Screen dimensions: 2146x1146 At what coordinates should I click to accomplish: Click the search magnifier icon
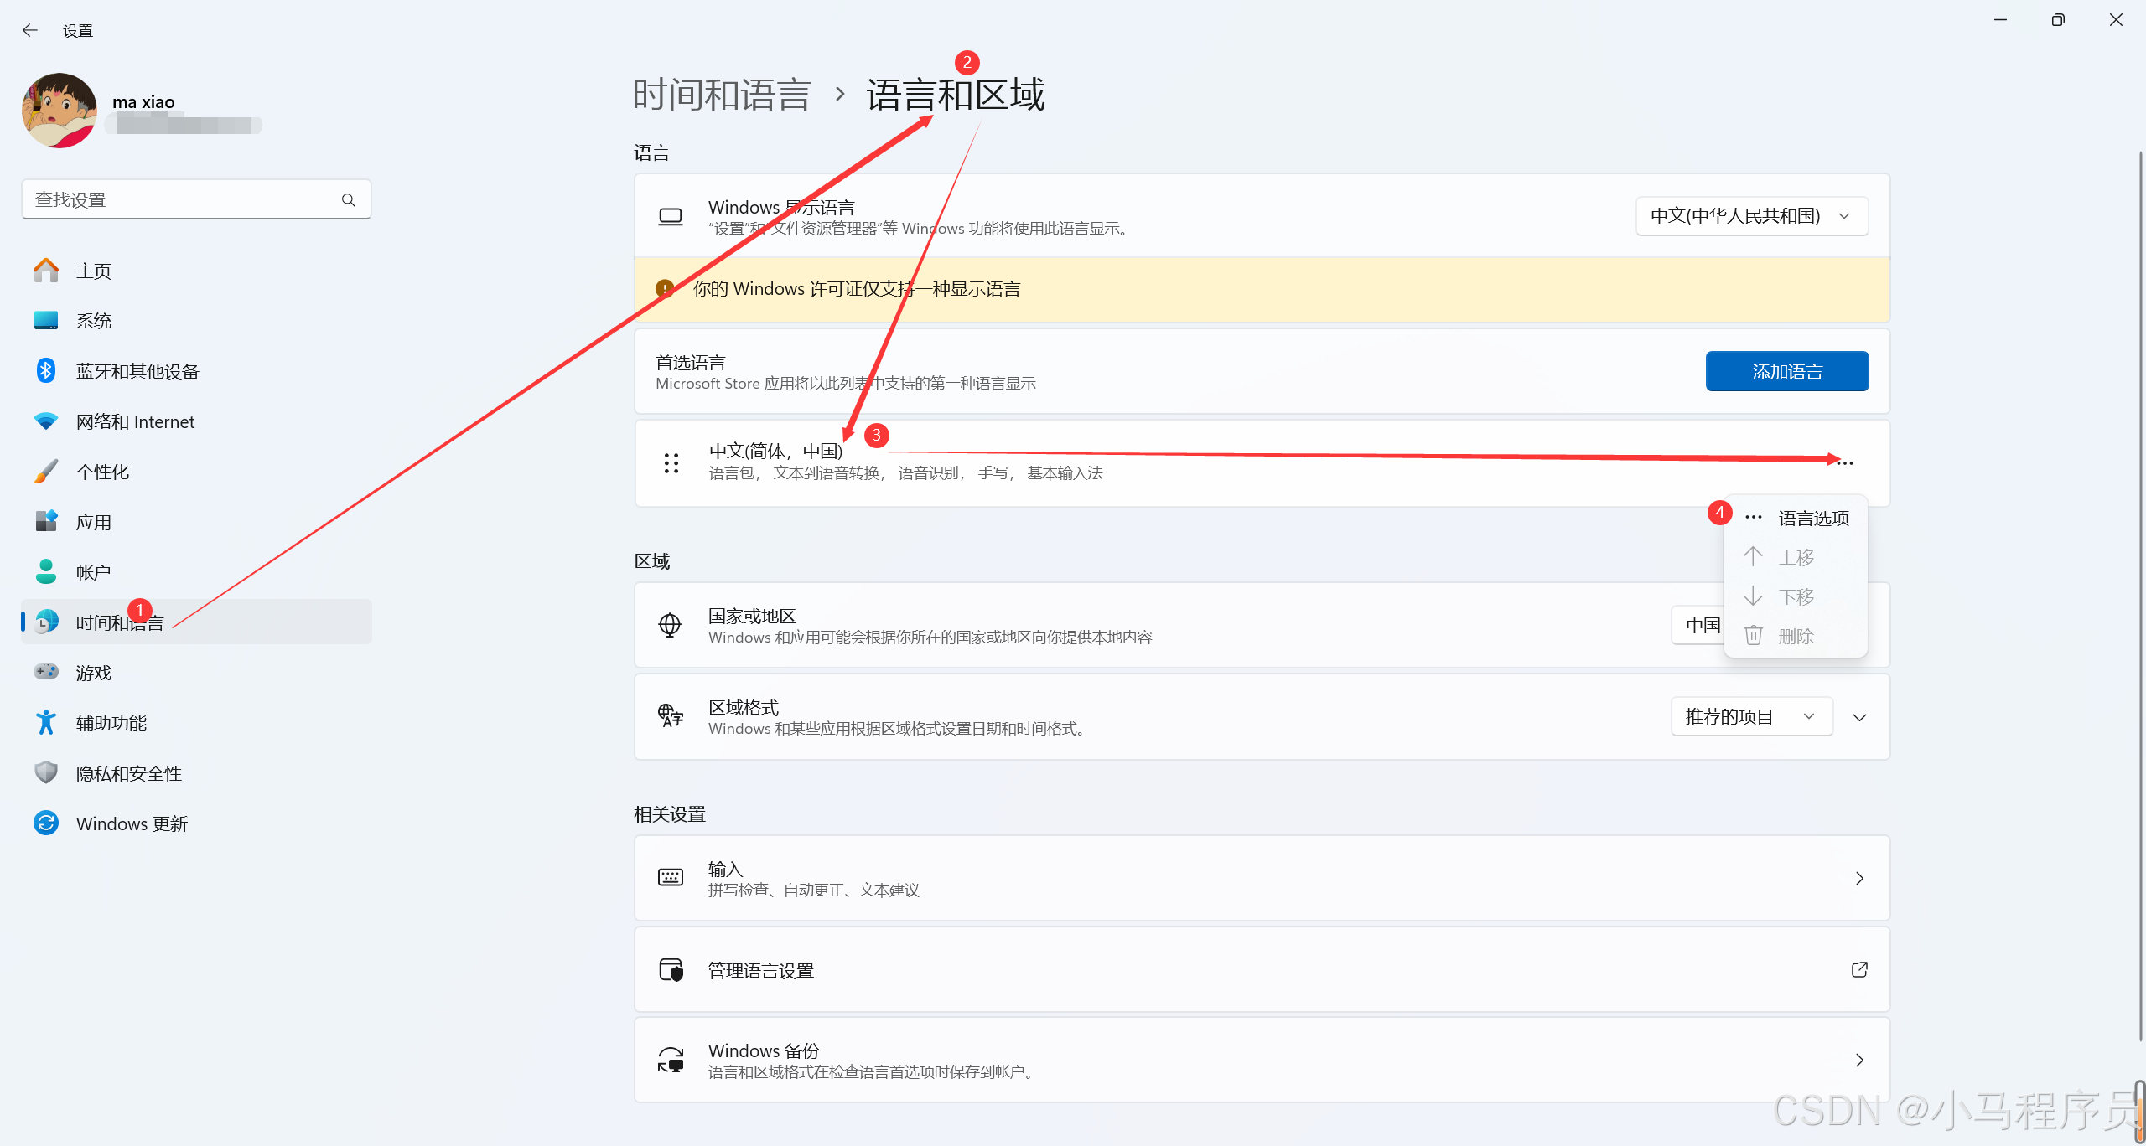coord(349,200)
